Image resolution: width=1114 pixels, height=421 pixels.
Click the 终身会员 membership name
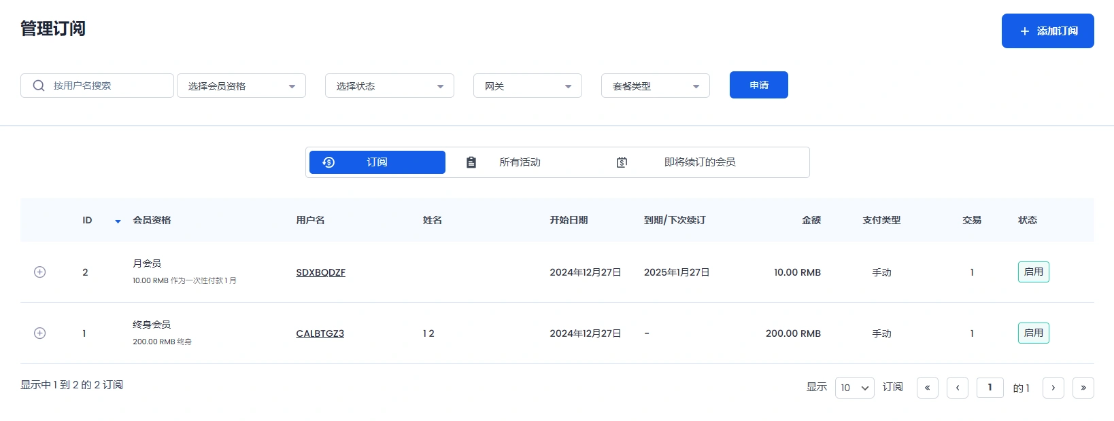[152, 325]
